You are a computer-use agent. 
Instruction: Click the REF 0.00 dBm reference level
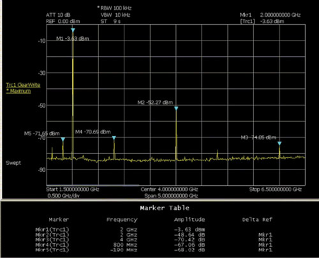click(63, 21)
